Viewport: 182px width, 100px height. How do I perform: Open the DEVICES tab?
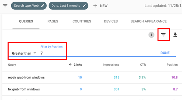[111, 21]
